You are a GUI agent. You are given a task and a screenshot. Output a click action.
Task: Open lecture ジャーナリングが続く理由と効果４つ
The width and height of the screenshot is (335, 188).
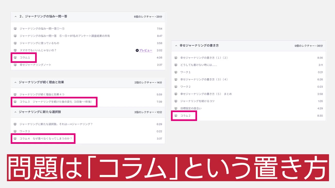click(42, 95)
